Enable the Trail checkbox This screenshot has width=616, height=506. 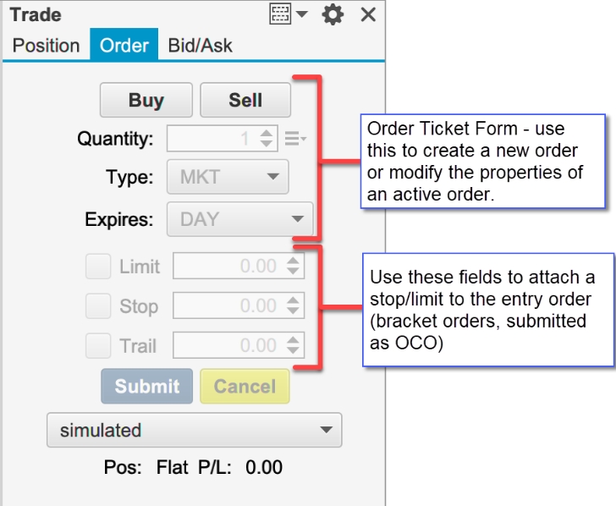[98, 346]
